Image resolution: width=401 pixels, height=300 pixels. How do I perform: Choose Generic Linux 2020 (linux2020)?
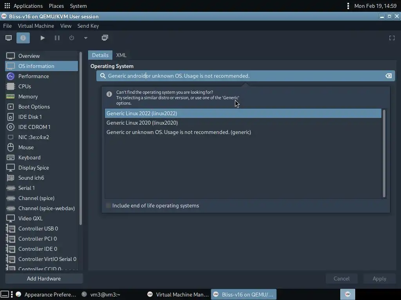tap(243, 123)
